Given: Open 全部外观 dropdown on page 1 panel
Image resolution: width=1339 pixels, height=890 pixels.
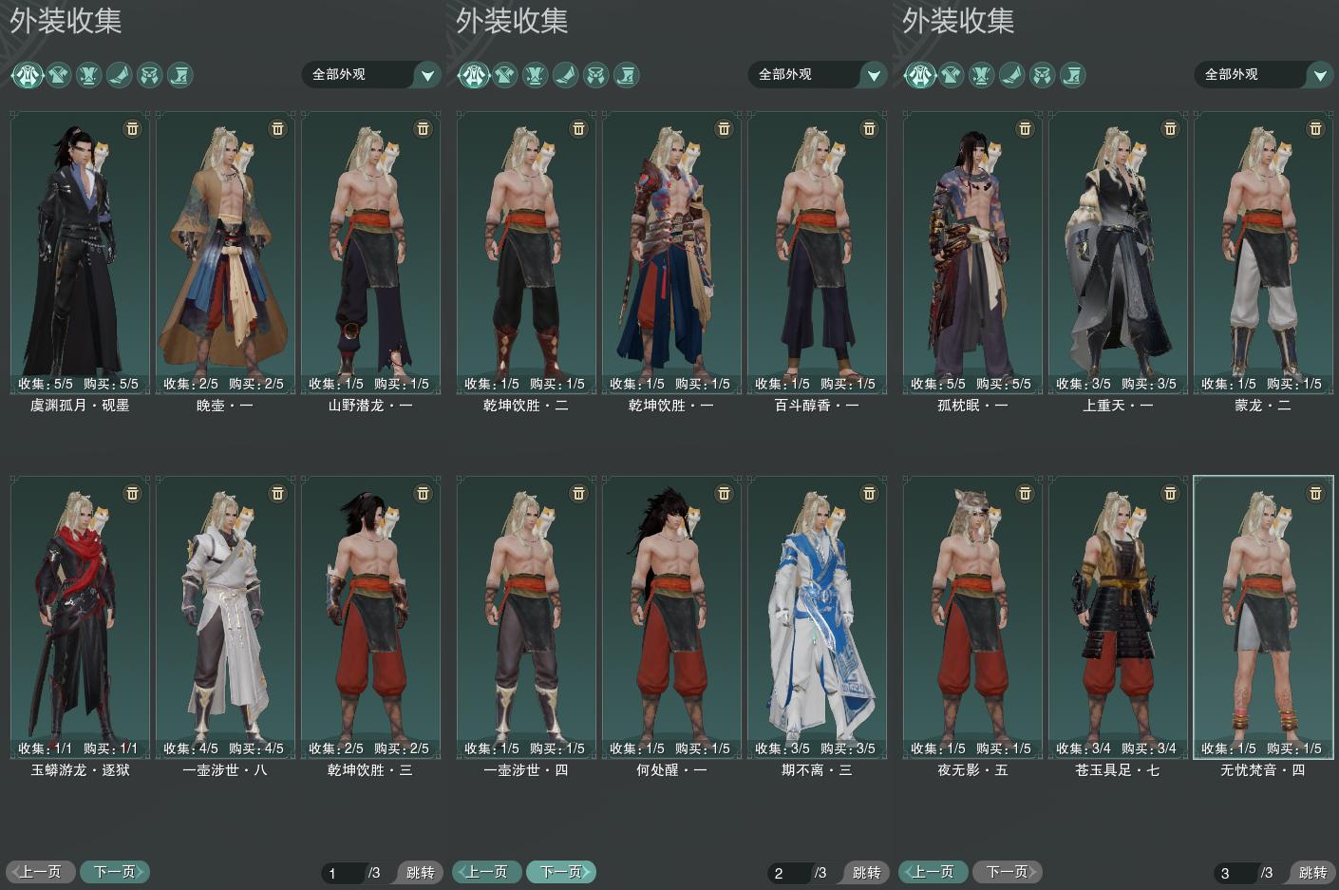Looking at the screenshot, I should click(371, 74).
